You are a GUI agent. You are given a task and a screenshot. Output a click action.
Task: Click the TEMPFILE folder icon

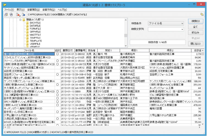(x=28, y=38)
